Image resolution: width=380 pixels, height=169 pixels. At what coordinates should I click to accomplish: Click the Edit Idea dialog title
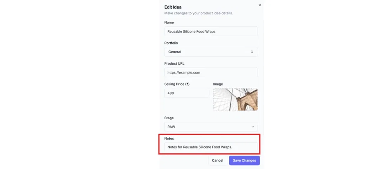[173, 7]
